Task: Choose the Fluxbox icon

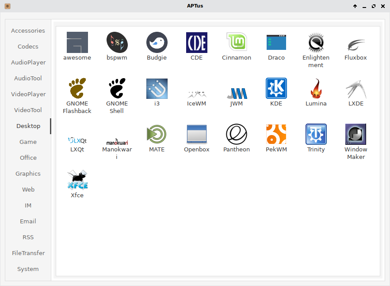Action: coord(356,45)
